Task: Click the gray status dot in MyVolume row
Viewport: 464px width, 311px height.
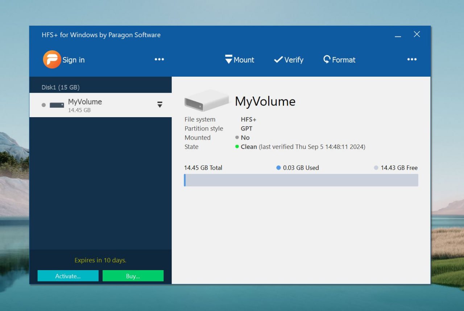Action: [x=44, y=105]
